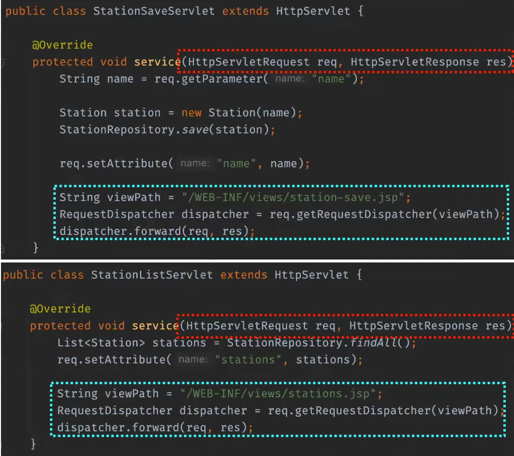The image size is (514, 456).
Task: Click the service method name in StationListServlet
Action: coord(155,326)
